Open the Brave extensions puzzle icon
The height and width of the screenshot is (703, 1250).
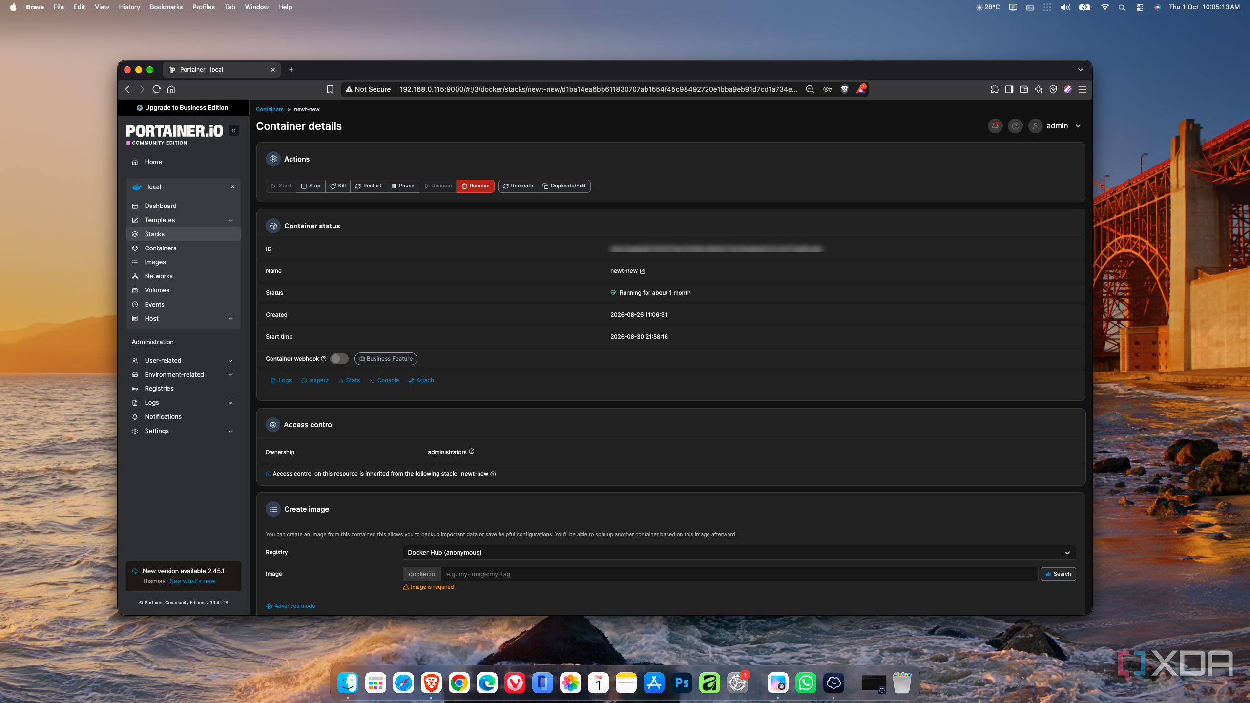point(995,89)
